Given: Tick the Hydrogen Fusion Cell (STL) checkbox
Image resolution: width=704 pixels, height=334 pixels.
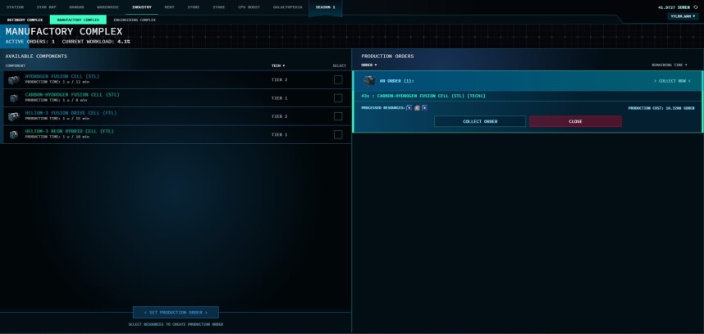Looking at the screenshot, I should click(338, 79).
